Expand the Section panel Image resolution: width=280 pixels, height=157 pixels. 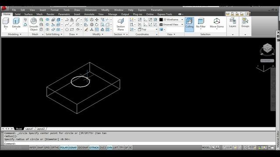click(x=119, y=34)
